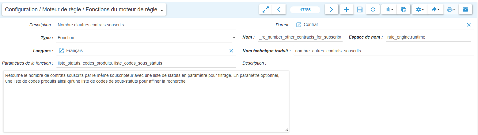Open the notes icon in toolbar

click(x=404, y=9)
